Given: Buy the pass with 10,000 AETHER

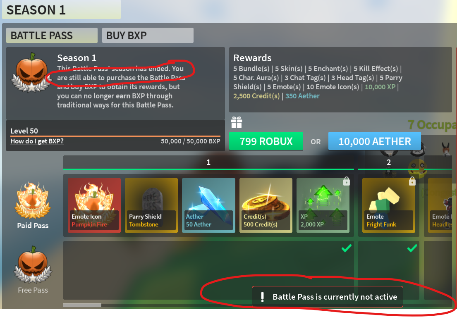Looking at the screenshot, I should 375,141.
